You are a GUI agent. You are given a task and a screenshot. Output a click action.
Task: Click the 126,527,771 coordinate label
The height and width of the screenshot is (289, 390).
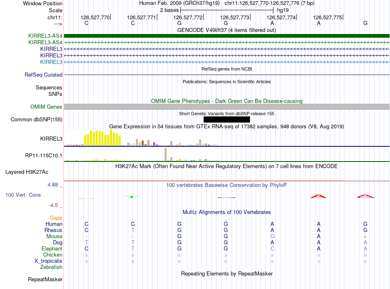pyautogui.click(x=142, y=17)
